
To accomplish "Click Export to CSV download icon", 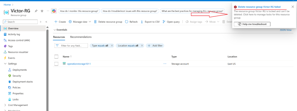I will click(x=142, y=22).
